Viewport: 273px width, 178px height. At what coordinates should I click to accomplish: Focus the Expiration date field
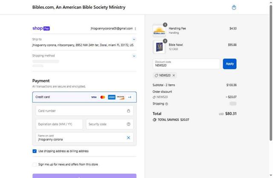click(59, 124)
